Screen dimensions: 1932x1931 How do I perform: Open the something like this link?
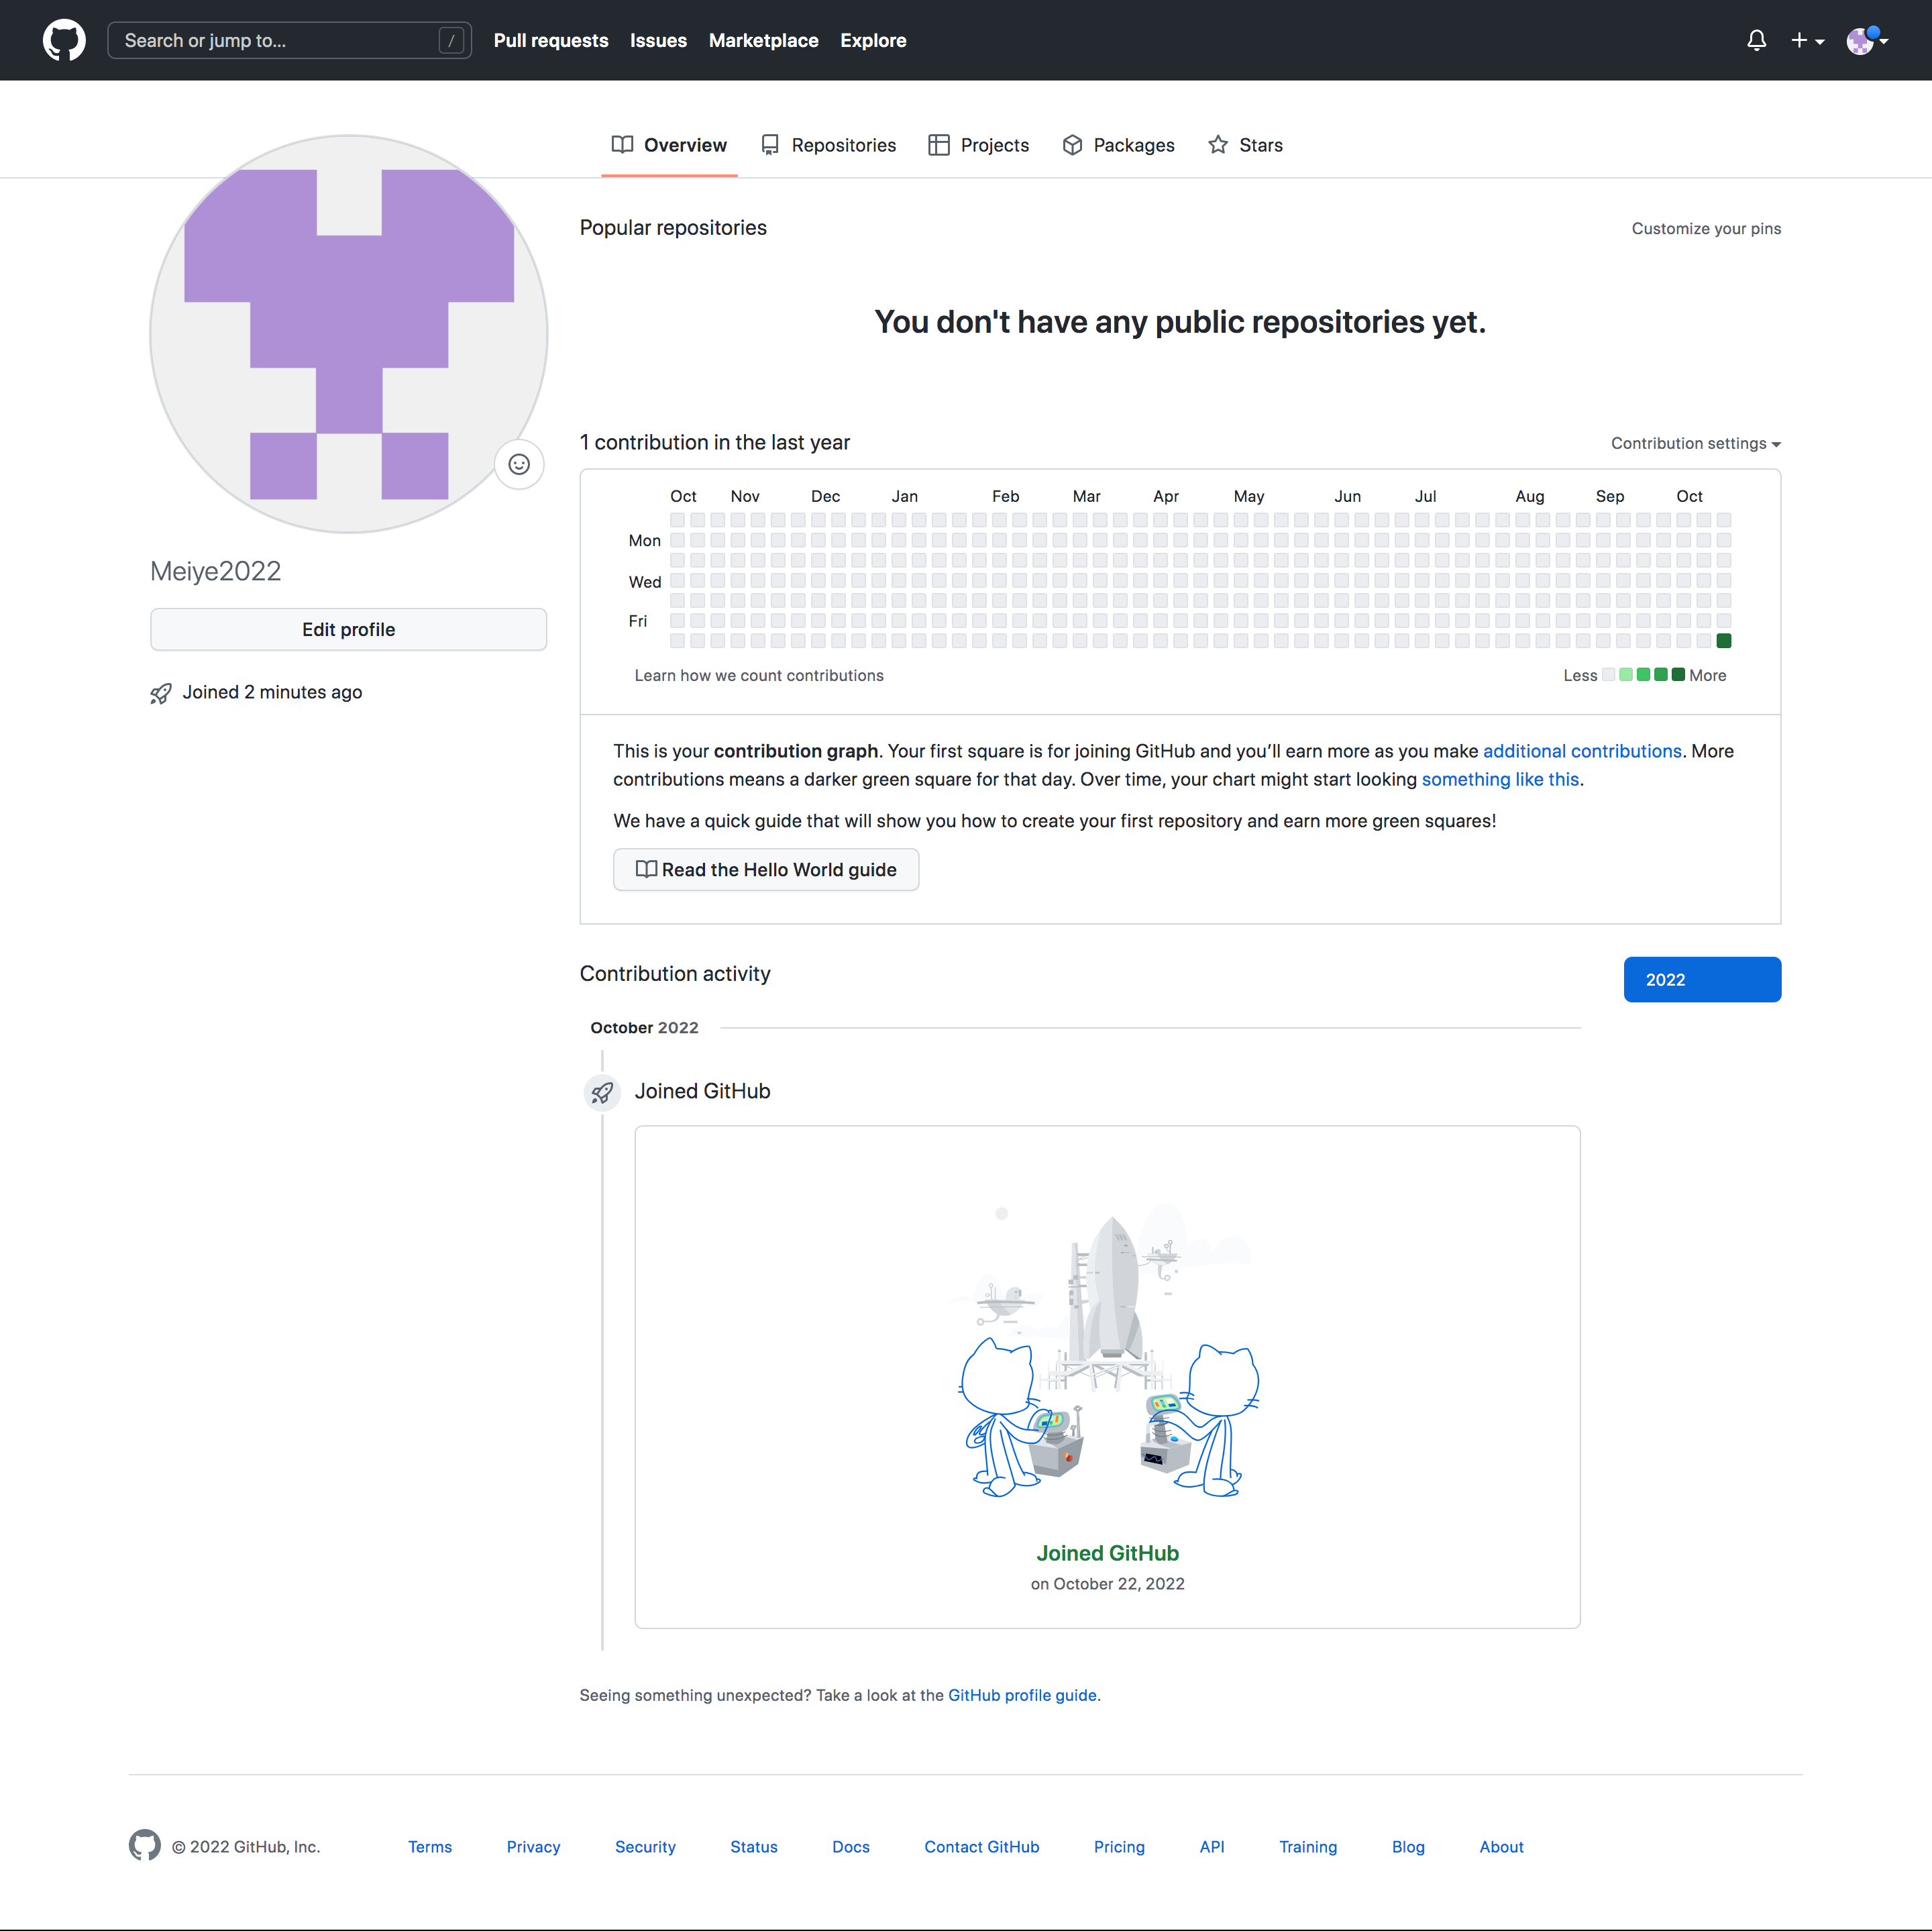pyautogui.click(x=1500, y=779)
